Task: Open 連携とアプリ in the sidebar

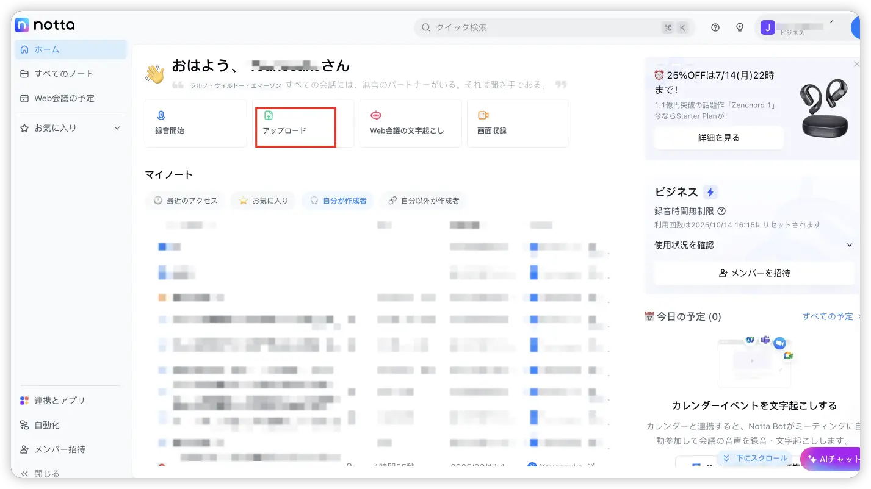Action: click(59, 401)
